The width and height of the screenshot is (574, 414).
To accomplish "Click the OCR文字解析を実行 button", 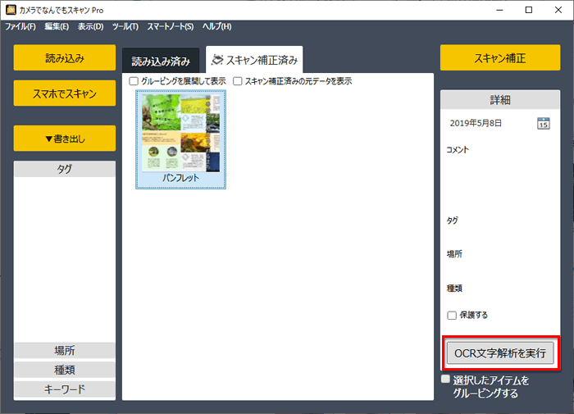I will pyautogui.click(x=499, y=353).
